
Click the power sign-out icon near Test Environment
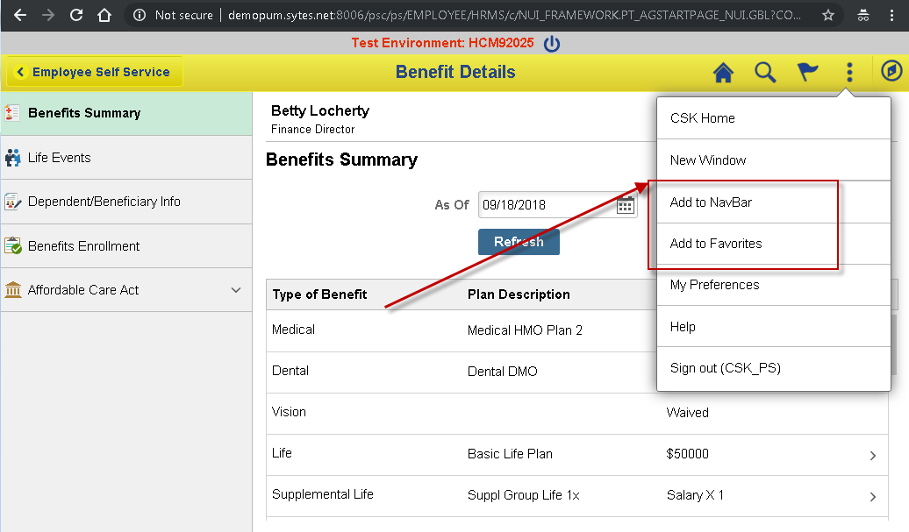[552, 42]
